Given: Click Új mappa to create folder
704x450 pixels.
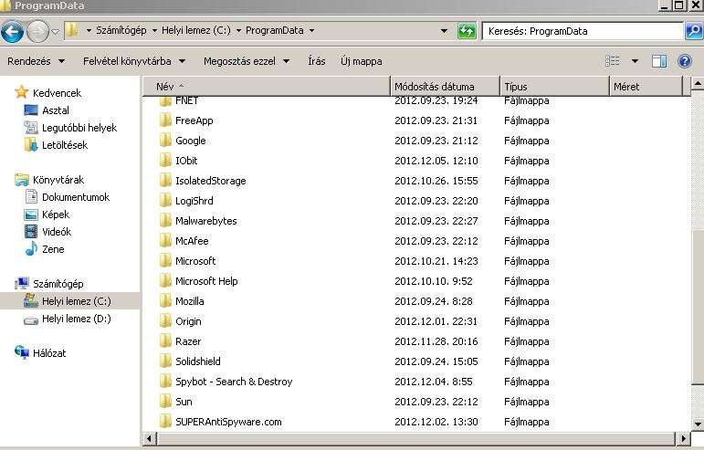Looking at the screenshot, I should (362, 61).
